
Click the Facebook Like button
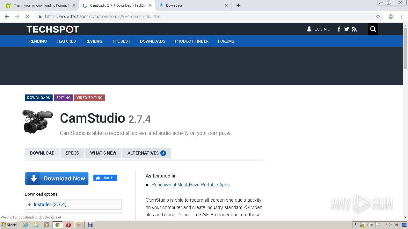[x=105, y=178]
